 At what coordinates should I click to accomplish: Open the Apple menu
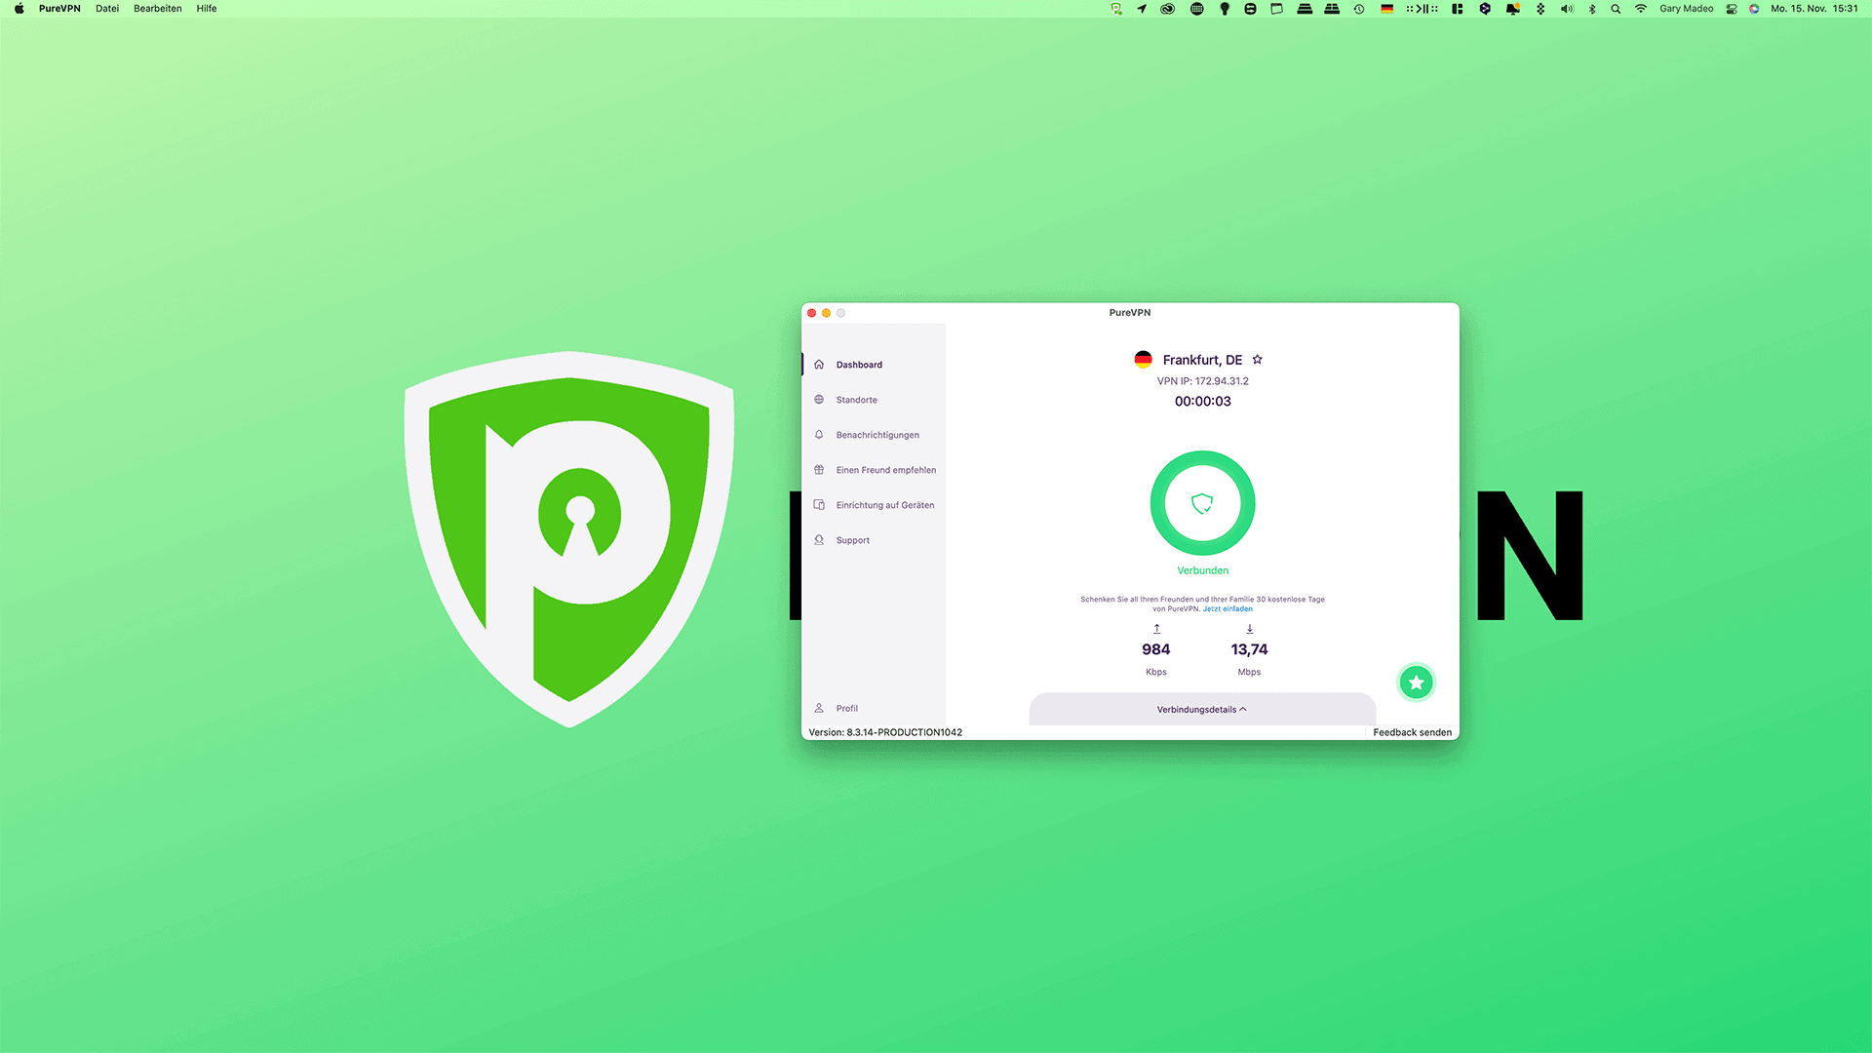(19, 9)
